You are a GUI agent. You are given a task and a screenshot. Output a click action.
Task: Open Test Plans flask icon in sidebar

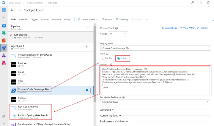pyautogui.click(x=4, y=55)
